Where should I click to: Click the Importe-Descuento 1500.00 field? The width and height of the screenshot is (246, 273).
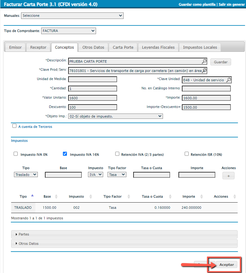pos(206,107)
